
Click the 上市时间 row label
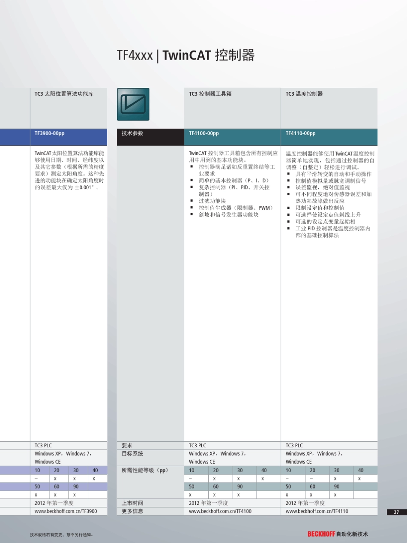click(132, 503)
